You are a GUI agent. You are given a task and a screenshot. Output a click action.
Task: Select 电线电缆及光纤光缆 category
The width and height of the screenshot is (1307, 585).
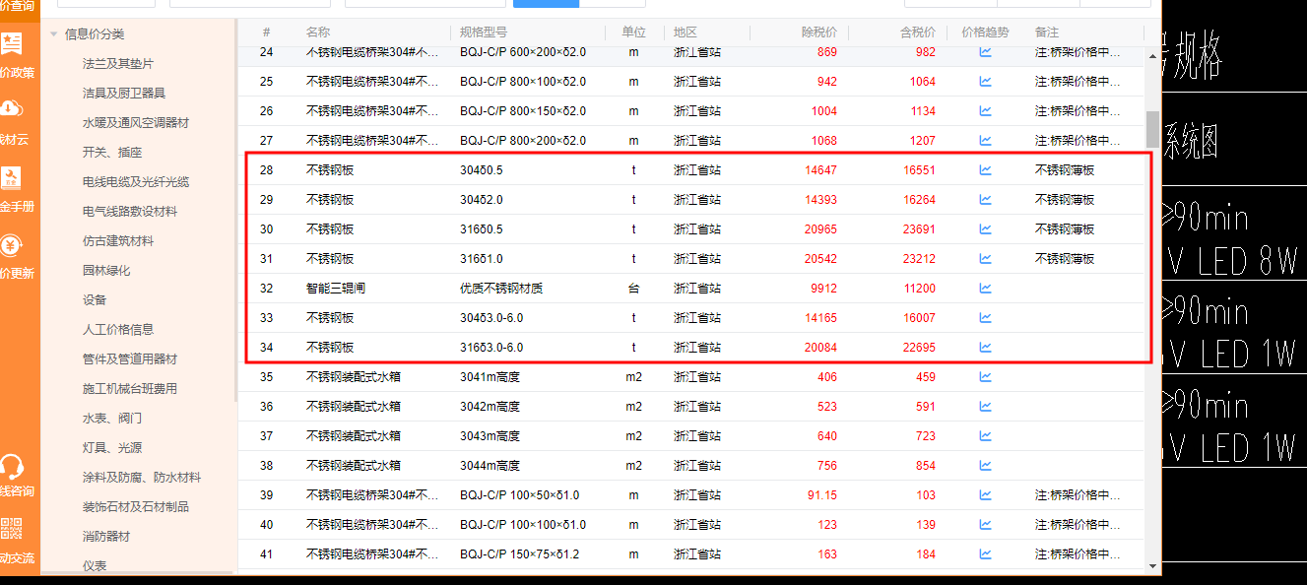tap(136, 182)
